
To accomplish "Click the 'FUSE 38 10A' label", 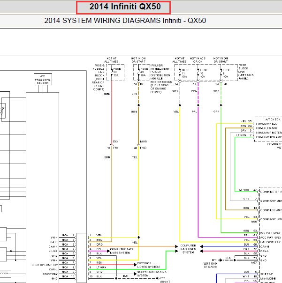I will [117, 72].
